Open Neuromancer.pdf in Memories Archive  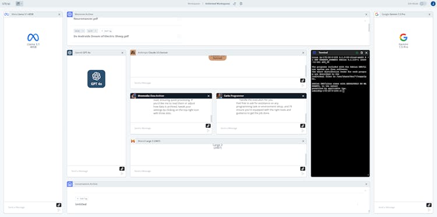tap(86, 19)
